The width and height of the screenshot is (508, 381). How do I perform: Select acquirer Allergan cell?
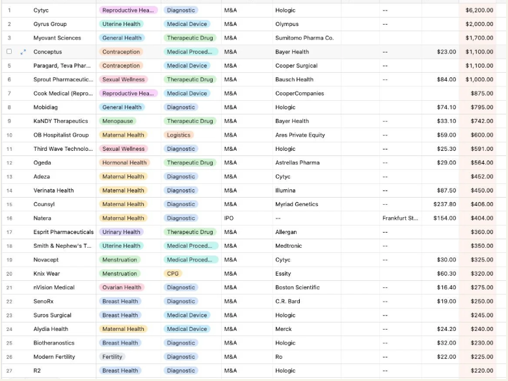[286, 232]
